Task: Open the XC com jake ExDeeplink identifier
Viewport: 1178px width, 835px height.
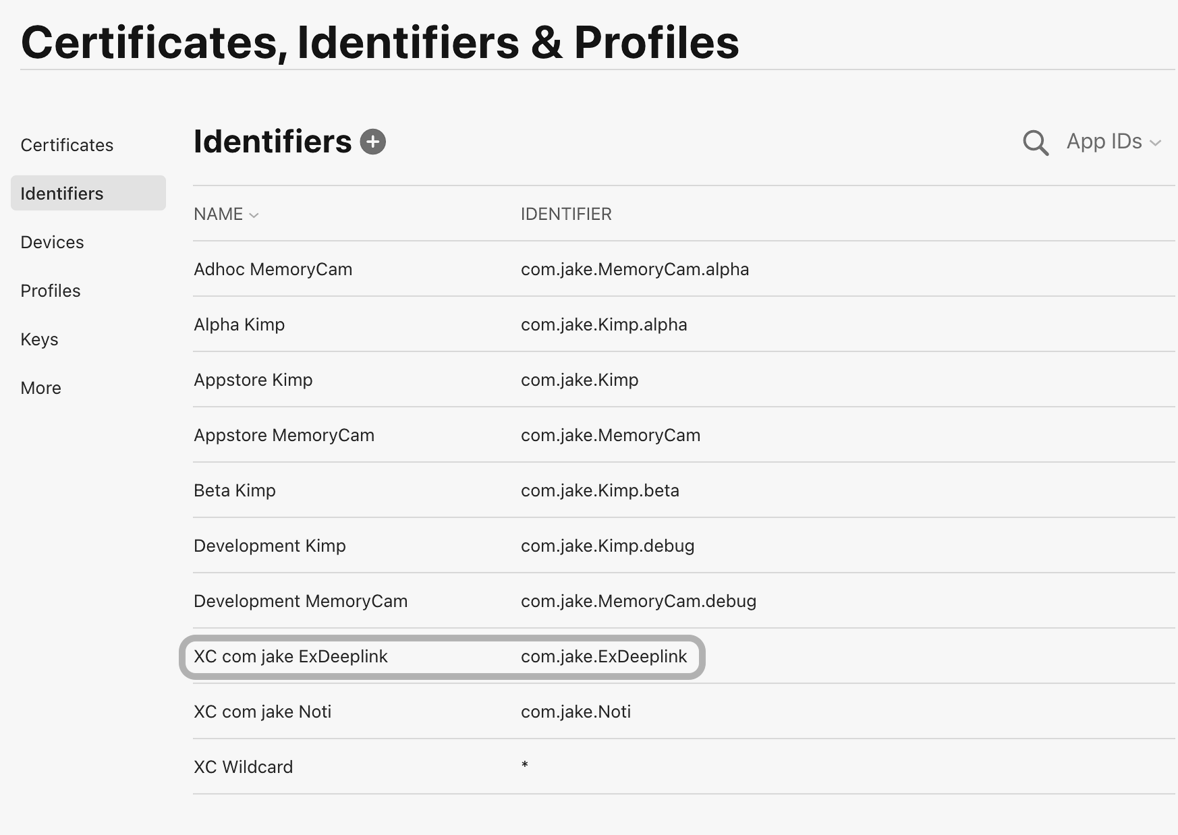Action: coord(290,656)
